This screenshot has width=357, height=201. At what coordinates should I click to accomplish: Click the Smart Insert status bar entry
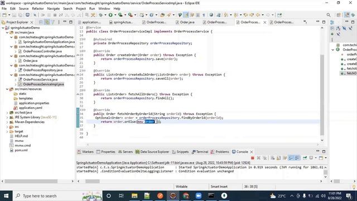(219, 186)
